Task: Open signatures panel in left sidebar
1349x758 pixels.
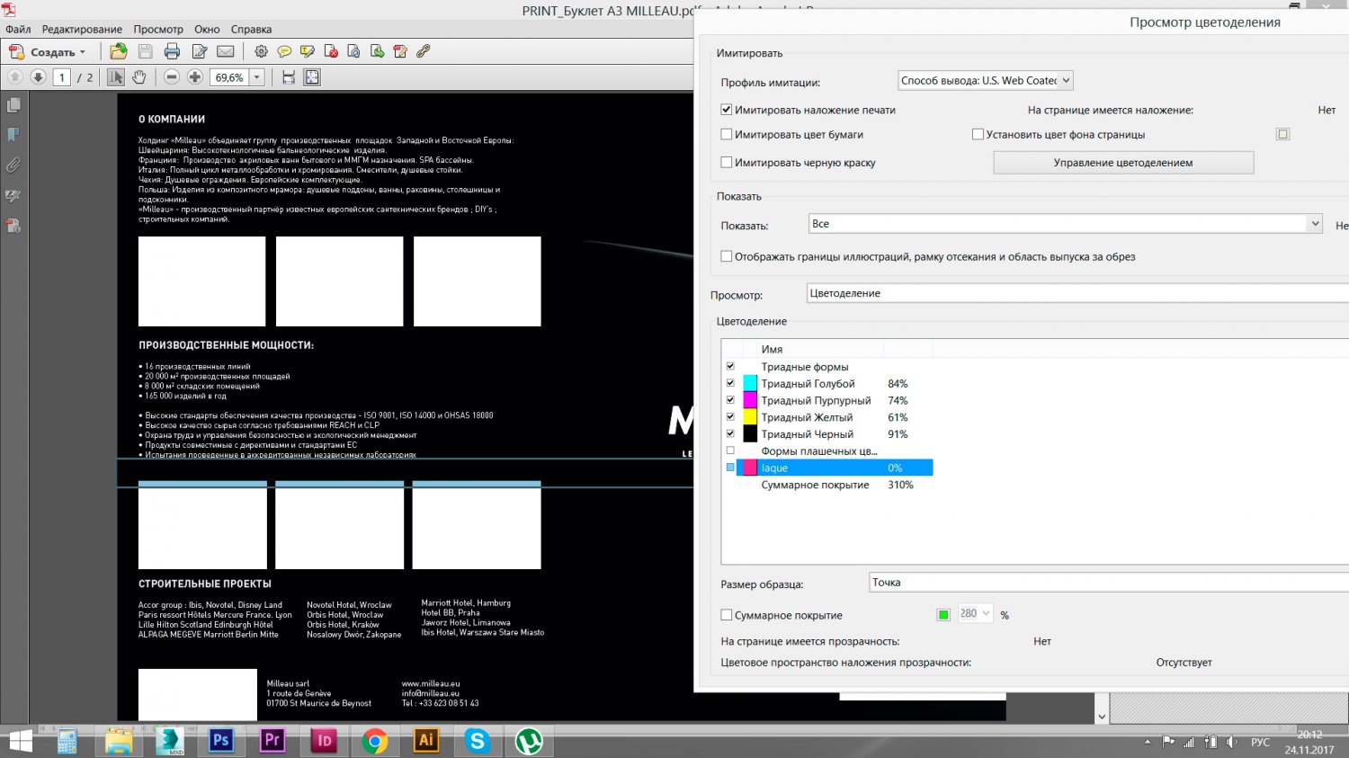Action: click(13, 196)
